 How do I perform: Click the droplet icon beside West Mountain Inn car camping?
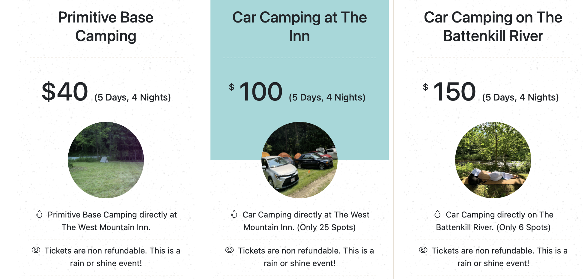tap(234, 214)
